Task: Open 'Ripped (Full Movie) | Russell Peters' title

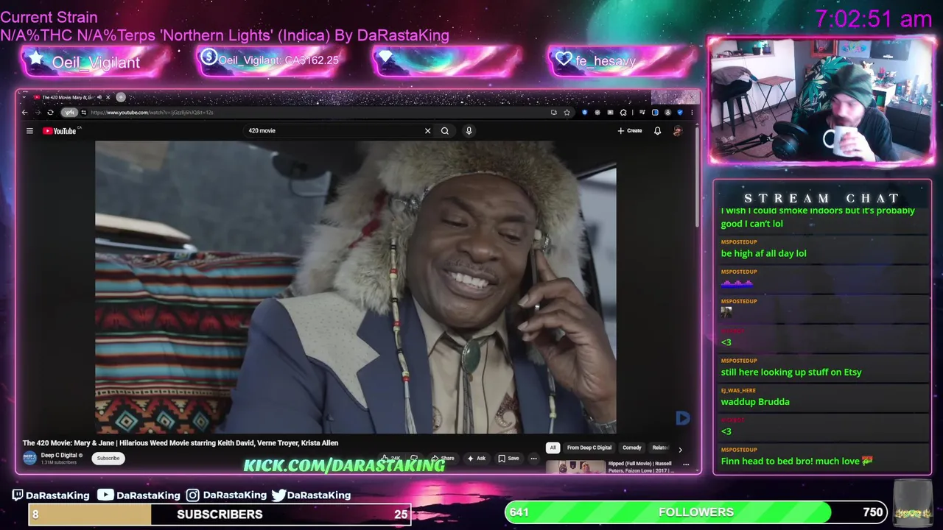Action: [639, 467]
